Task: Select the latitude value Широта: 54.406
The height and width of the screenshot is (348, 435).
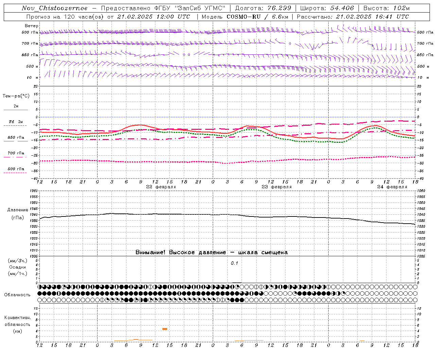Action: click(x=327, y=8)
